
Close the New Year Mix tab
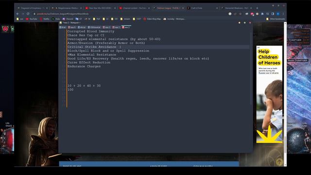pos(115,8)
